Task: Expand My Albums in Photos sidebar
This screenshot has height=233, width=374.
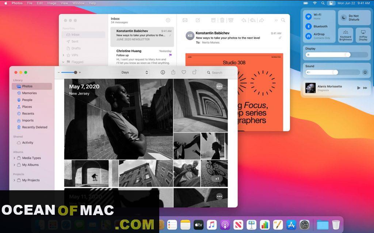Action: coord(14,165)
